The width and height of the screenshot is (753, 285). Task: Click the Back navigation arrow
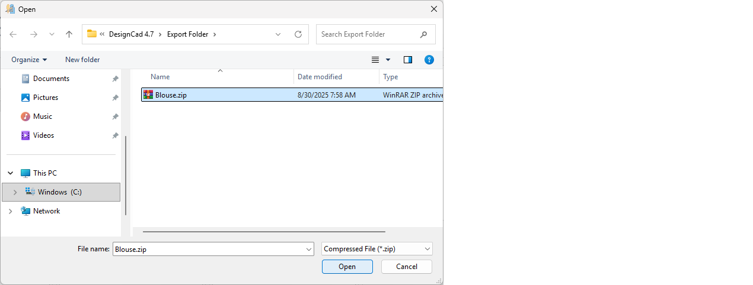(x=13, y=34)
